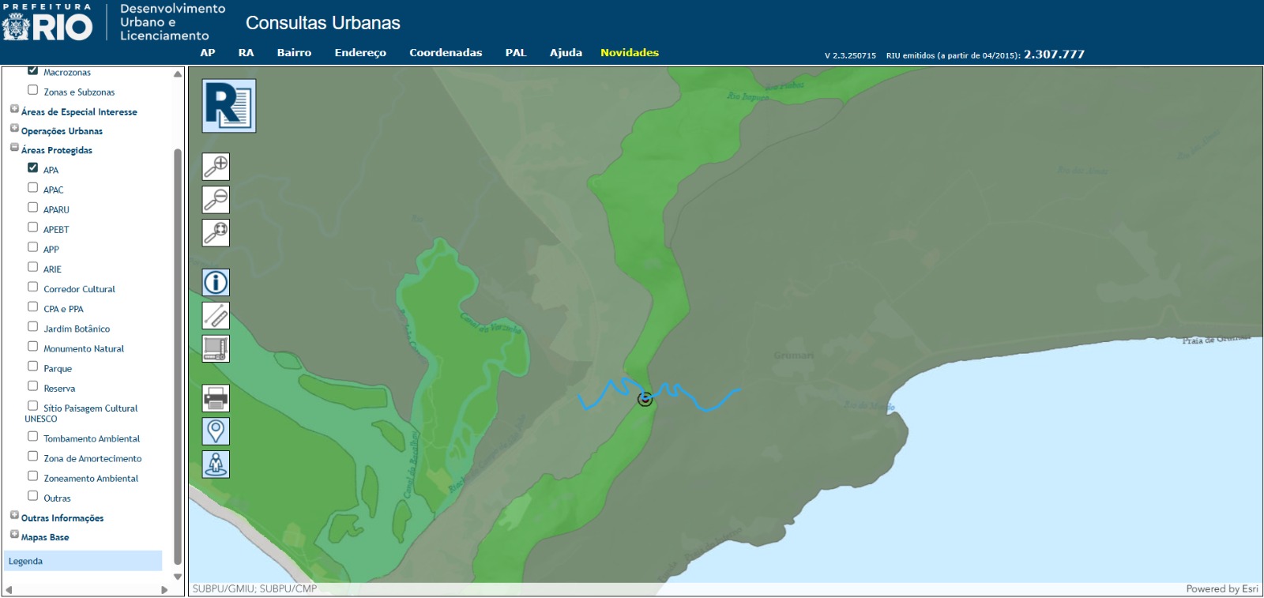
Task: Uncheck the APA layer checkbox
Action: (33, 167)
